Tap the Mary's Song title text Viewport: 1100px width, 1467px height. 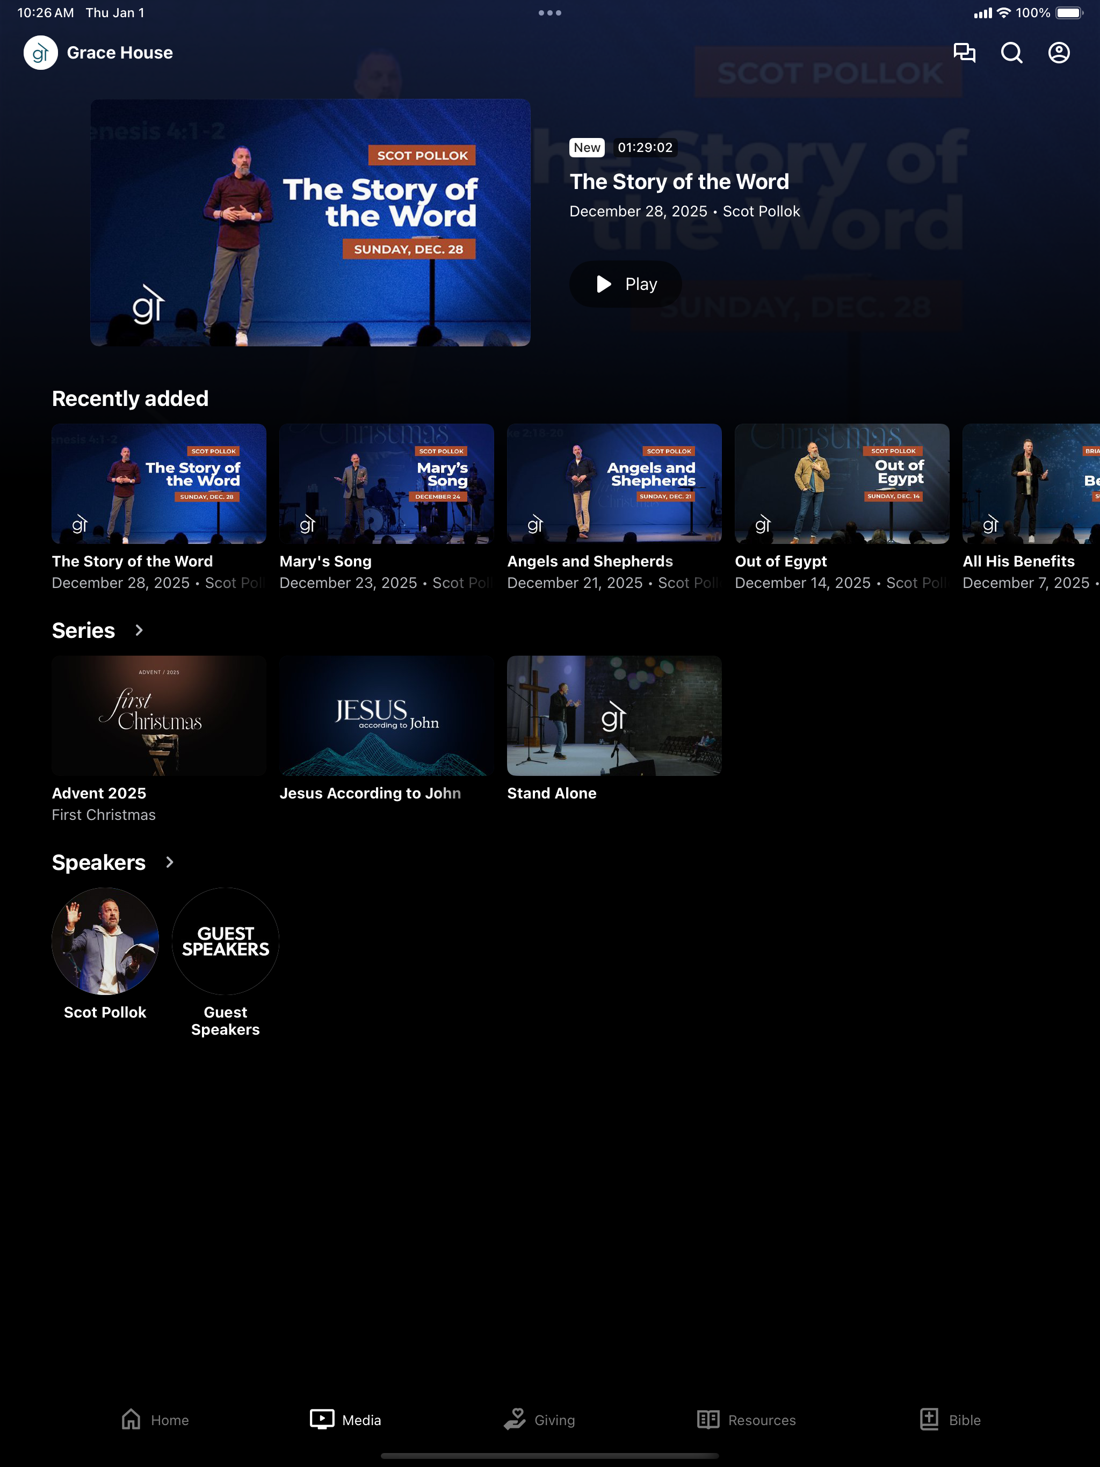325,561
